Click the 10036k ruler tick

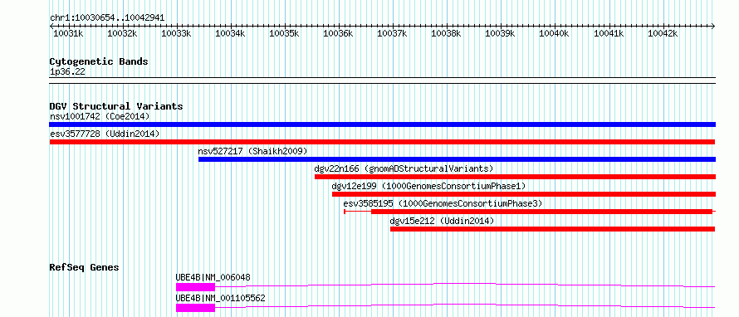[x=339, y=33]
